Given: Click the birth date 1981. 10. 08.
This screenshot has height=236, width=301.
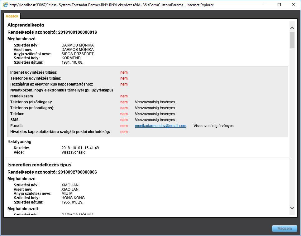Looking at the screenshot, I should pyautogui.click(x=72, y=62).
